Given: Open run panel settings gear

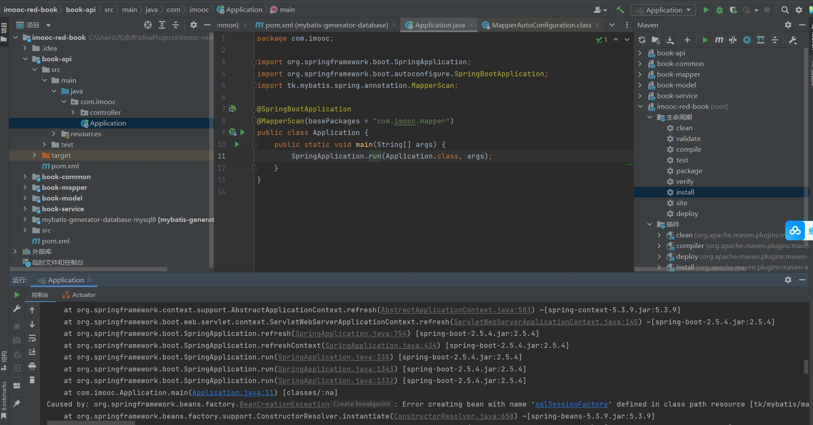Looking at the screenshot, I should 788,280.
